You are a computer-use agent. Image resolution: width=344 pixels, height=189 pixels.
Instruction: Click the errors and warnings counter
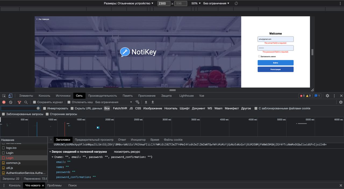click(305, 96)
